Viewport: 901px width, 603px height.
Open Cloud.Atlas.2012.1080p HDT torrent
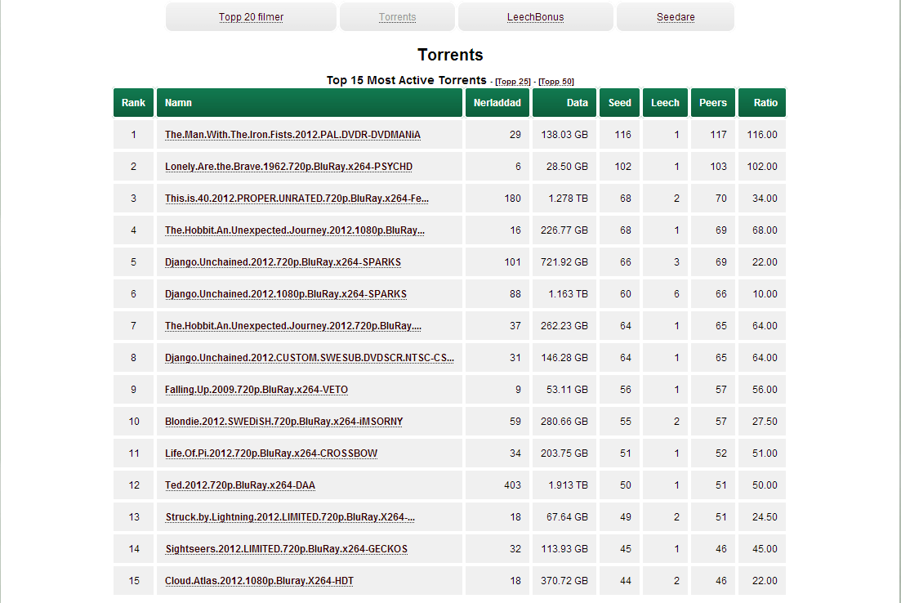259,581
